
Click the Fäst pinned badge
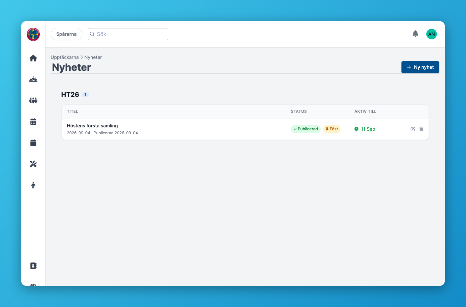tap(332, 129)
